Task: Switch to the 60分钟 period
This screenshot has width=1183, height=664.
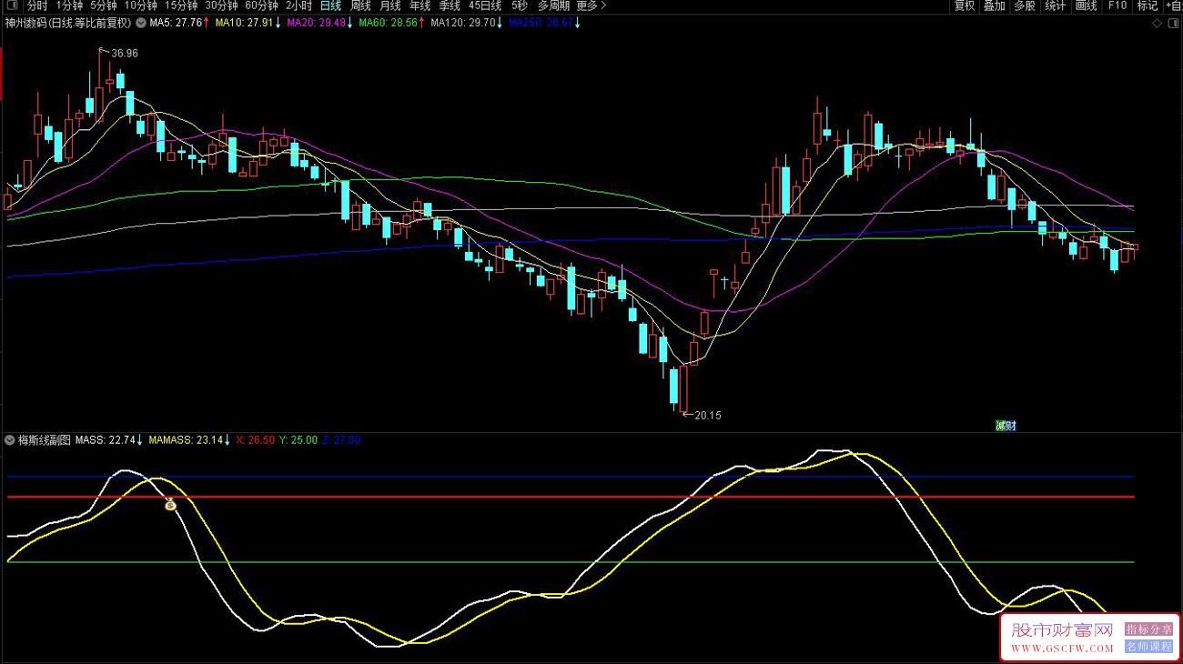Action: point(261,5)
